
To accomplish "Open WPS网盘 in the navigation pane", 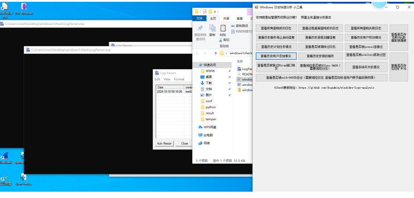I will click(x=207, y=127).
